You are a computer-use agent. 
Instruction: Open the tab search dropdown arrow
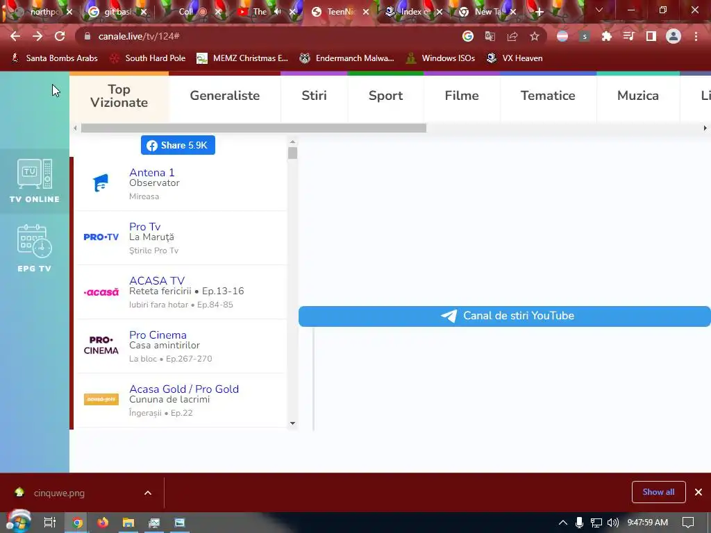pos(599,10)
